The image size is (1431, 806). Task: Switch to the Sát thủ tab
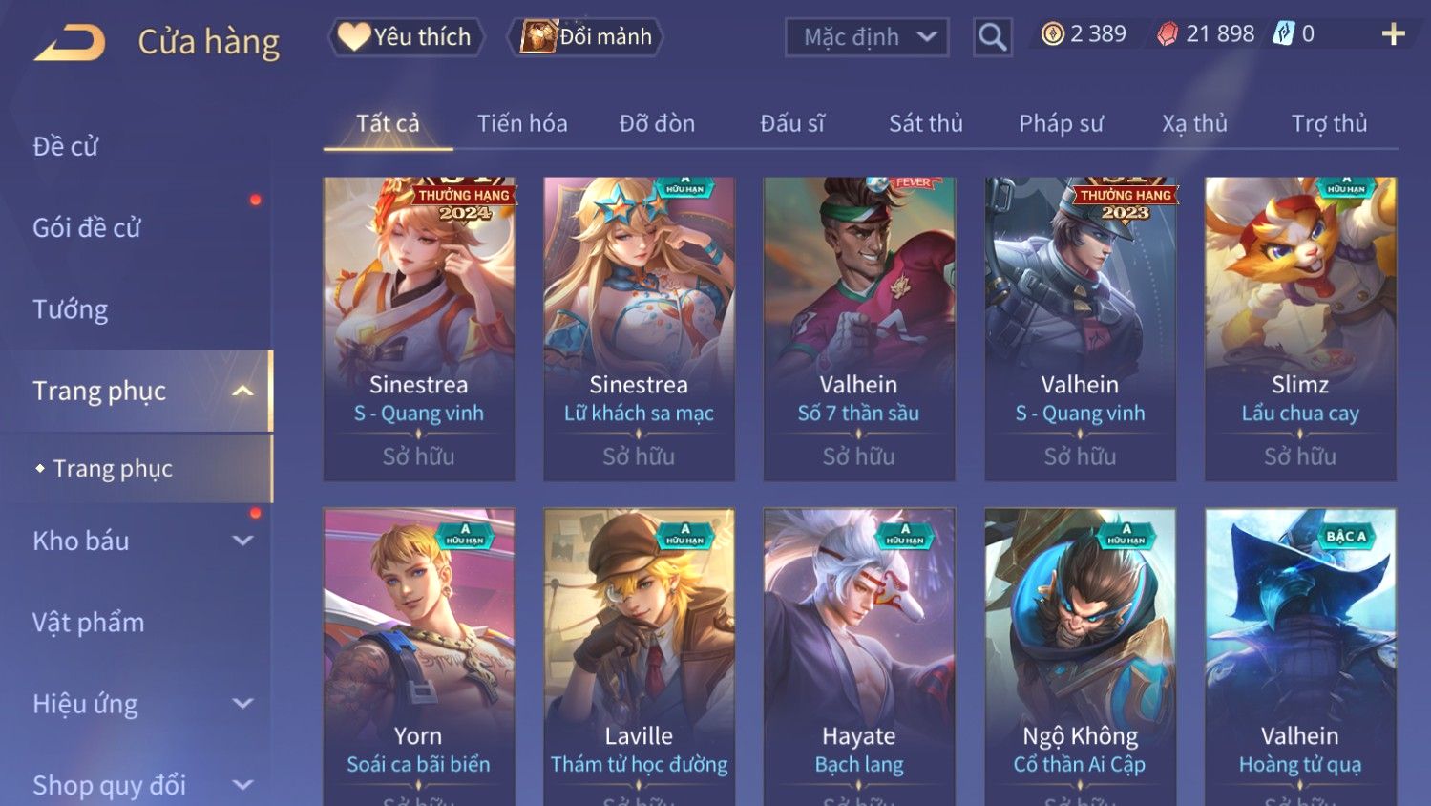pyautogui.click(x=926, y=123)
